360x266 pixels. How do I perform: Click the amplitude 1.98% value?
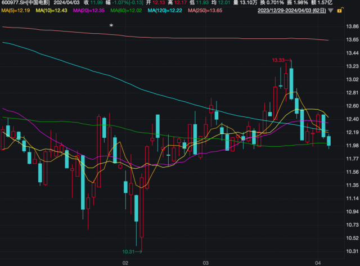click(x=301, y=3)
